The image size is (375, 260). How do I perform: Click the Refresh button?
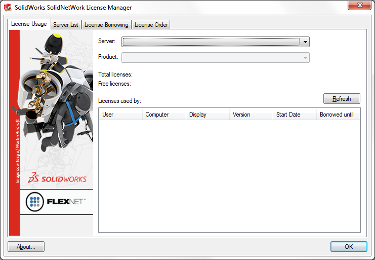point(342,99)
